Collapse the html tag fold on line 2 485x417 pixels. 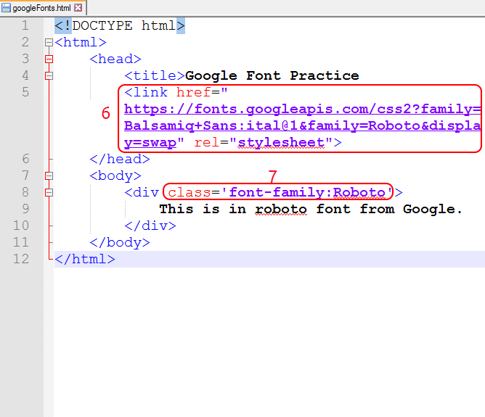(x=49, y=42)
